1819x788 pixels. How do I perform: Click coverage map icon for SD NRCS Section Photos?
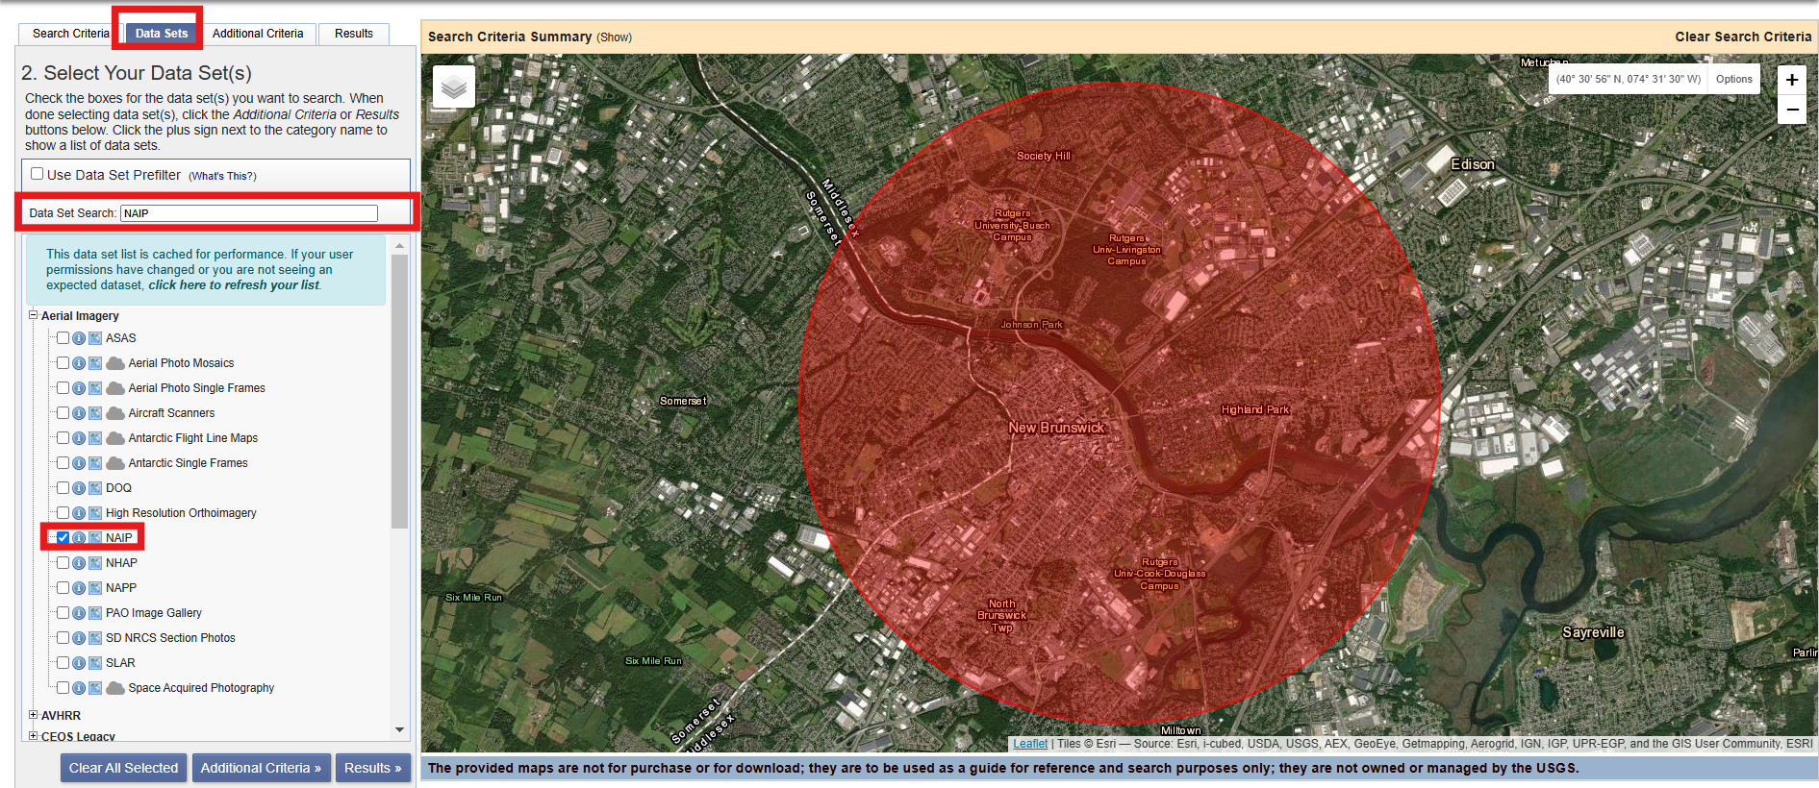pos(95,638)
